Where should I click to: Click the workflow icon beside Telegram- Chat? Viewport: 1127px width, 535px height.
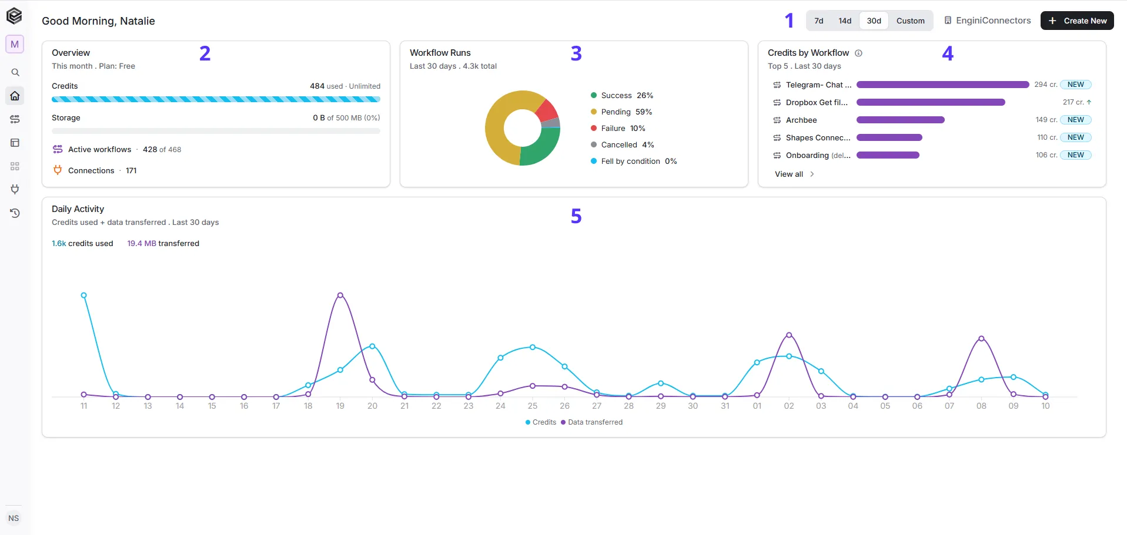pos(777,85)
